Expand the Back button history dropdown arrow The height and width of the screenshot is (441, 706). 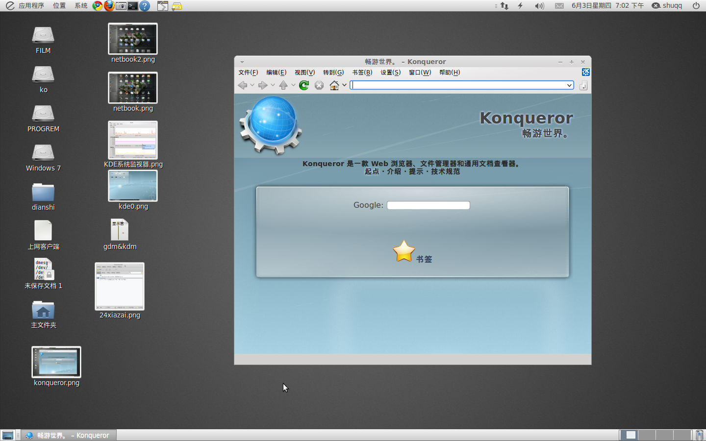tap(252, 85)
